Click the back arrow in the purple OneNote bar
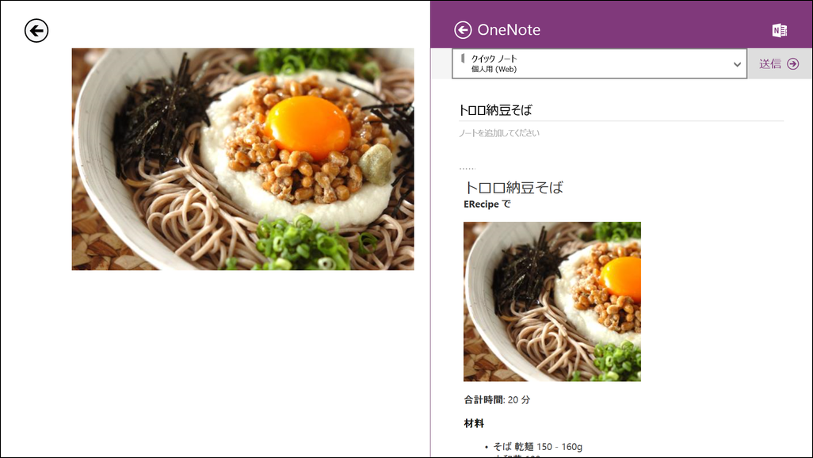 462,29
